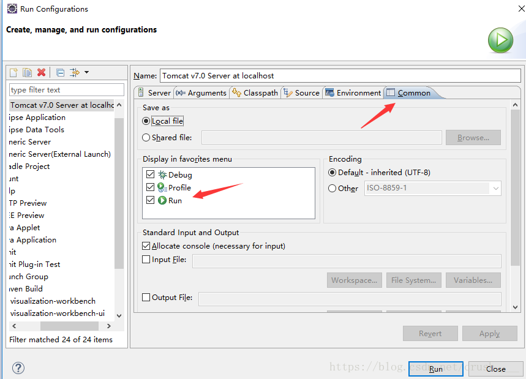Click the Common tab vertical scrollbar thumb

point(515,188)
